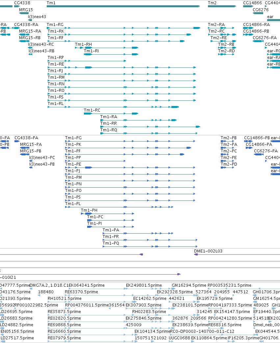The width and height of the screenshot is (280, 343).
Task: Select protein Tm2-PD
Action: pos(227,168)
